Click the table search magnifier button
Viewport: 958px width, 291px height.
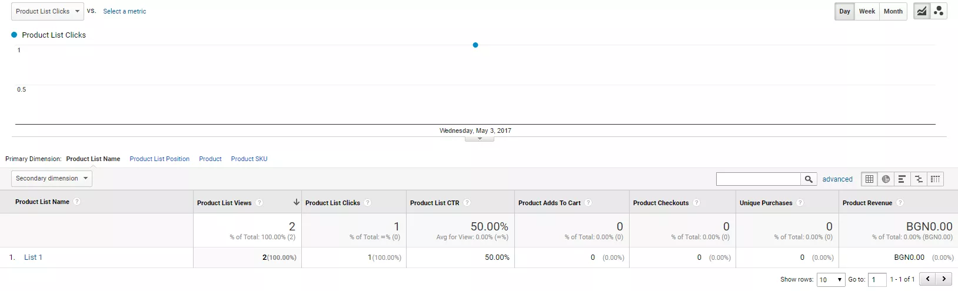click(809, 179)
